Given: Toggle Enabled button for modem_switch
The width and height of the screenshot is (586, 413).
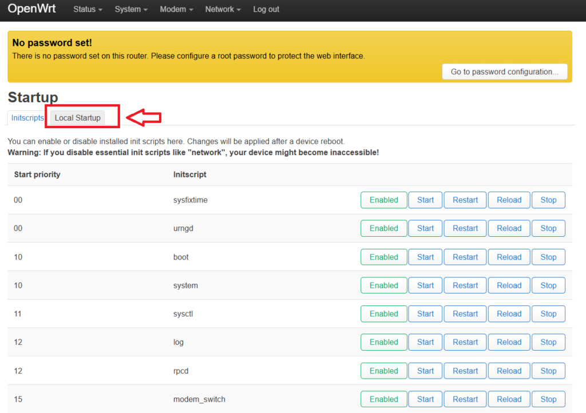Looking at the screenshot, I should pyautogui.click(x=383, y=399).
